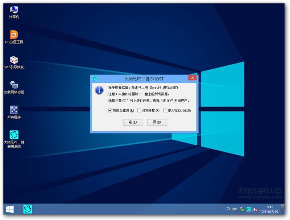Click the information icon in the GHOST dialog
The width and height of the screenshot is (290, 220).
99,90
